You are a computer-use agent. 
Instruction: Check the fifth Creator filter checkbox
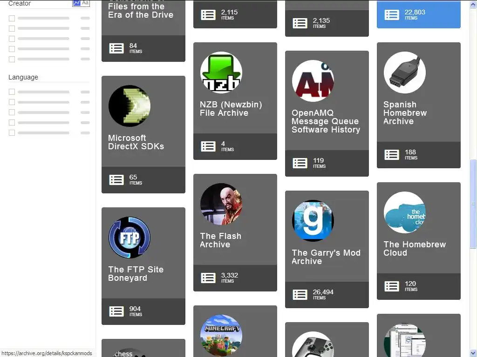click(x=12, y=59)
